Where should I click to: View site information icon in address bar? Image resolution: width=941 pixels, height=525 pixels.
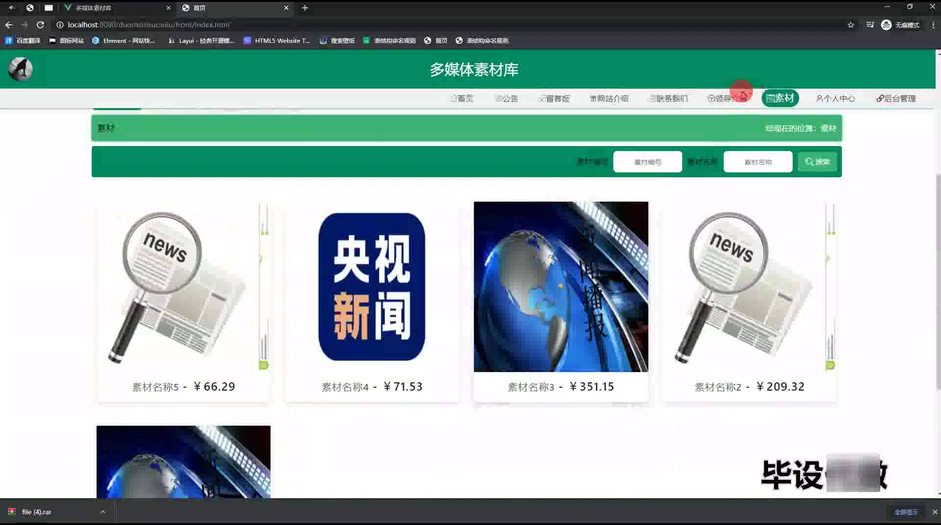(x=60, y=24)
